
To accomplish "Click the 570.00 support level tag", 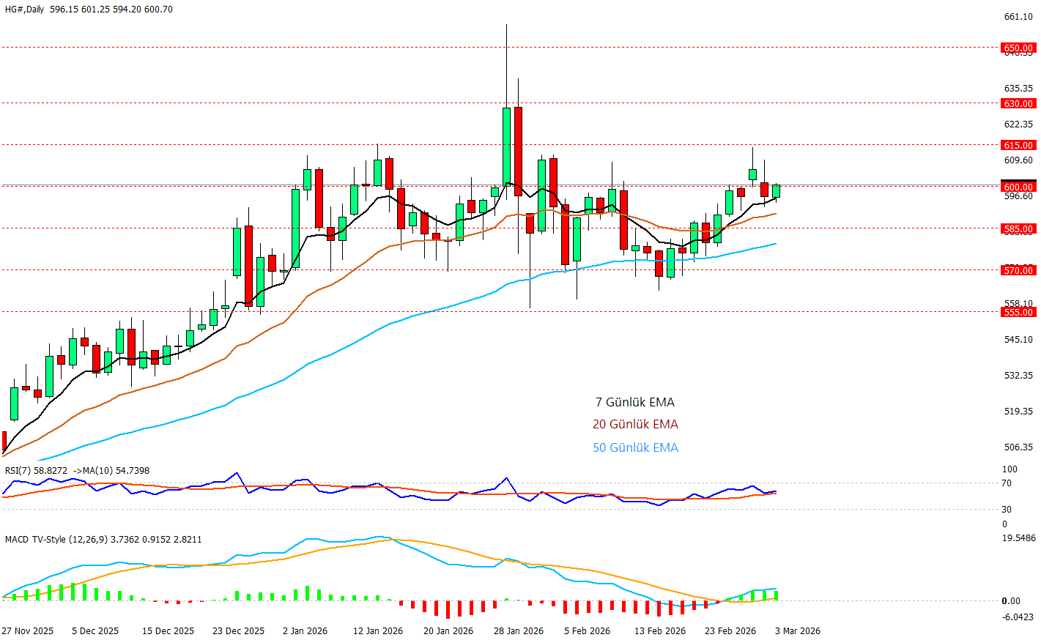I will click(x=1018, y=271).
